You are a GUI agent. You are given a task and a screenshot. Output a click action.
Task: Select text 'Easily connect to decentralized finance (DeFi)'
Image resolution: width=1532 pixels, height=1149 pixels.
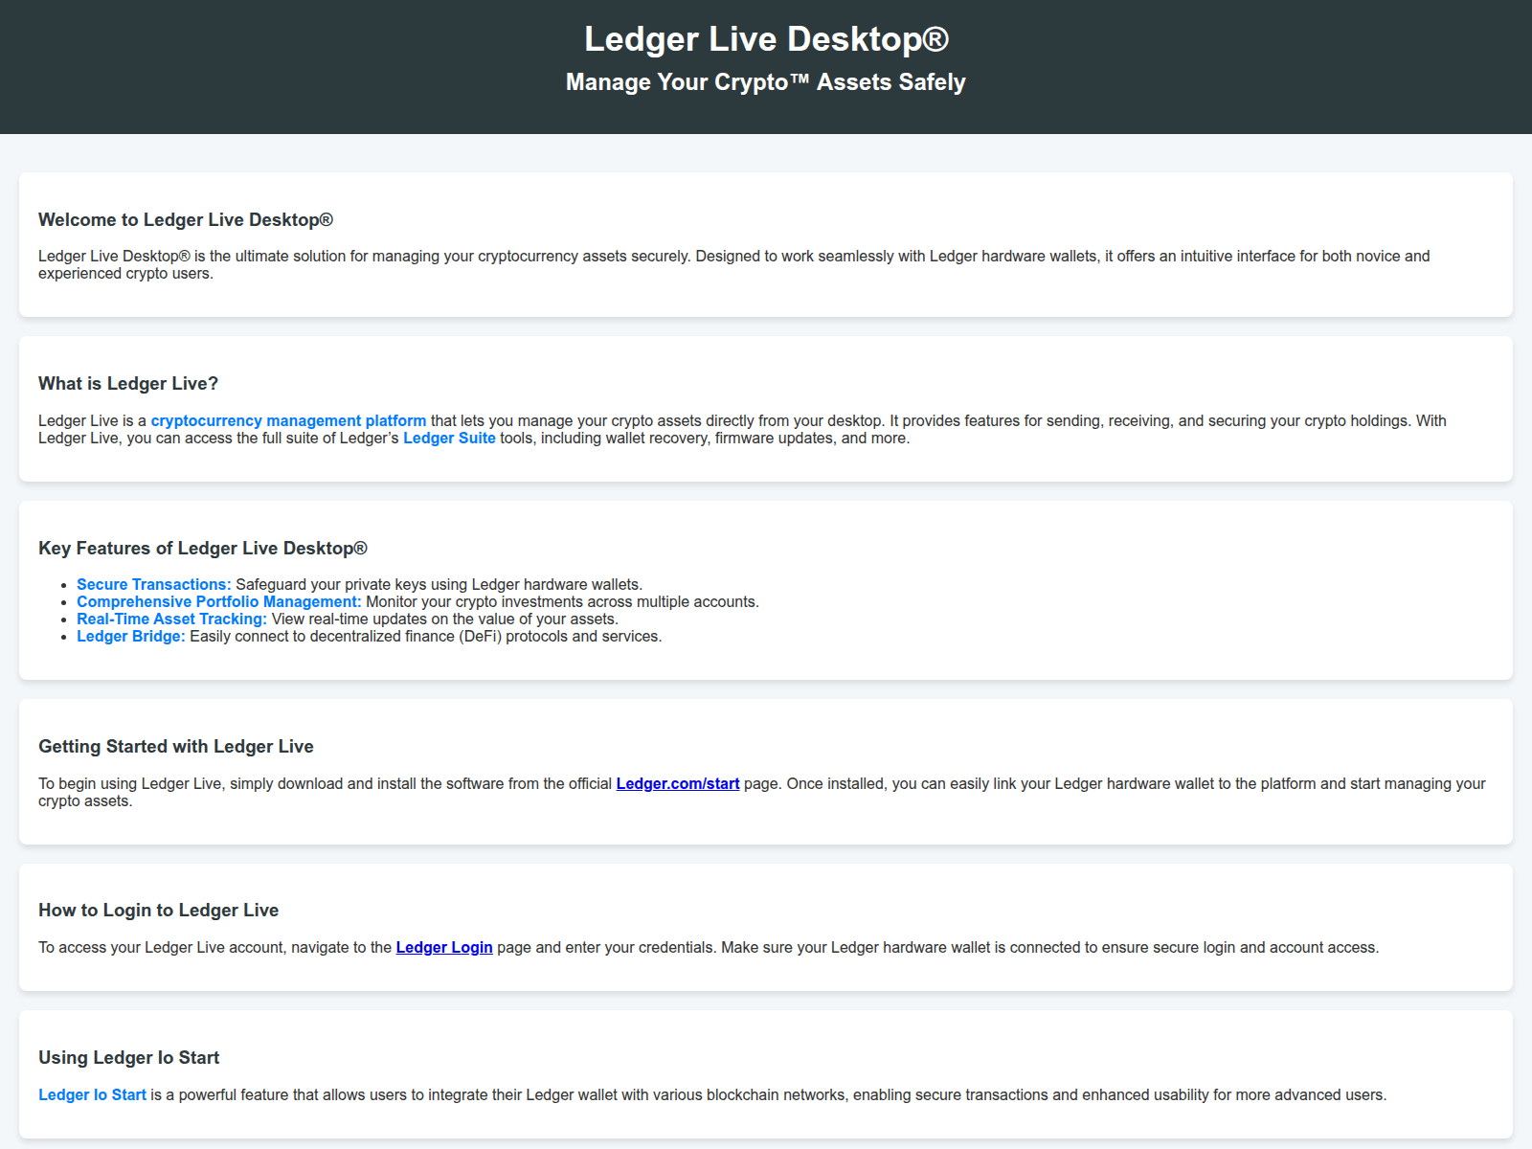click(x=346, y=637)
